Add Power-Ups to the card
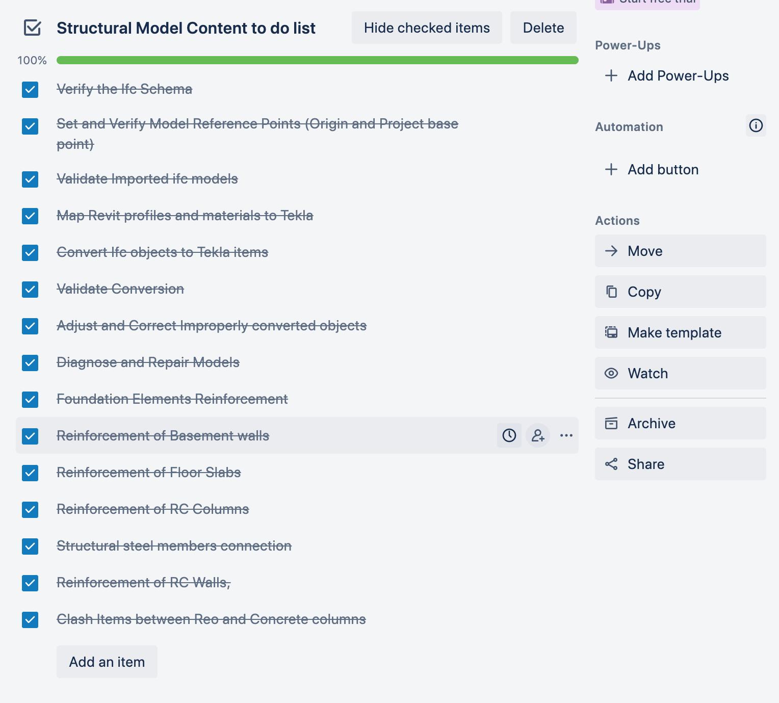Viewport: 779px width, 703px height. click(667, 76)
